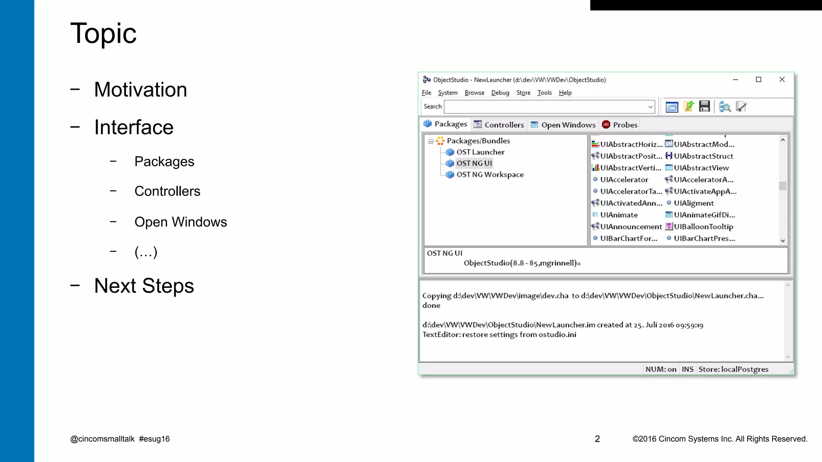Click the megaphone icon beside UIAnnouncement

tap(595, 226)
